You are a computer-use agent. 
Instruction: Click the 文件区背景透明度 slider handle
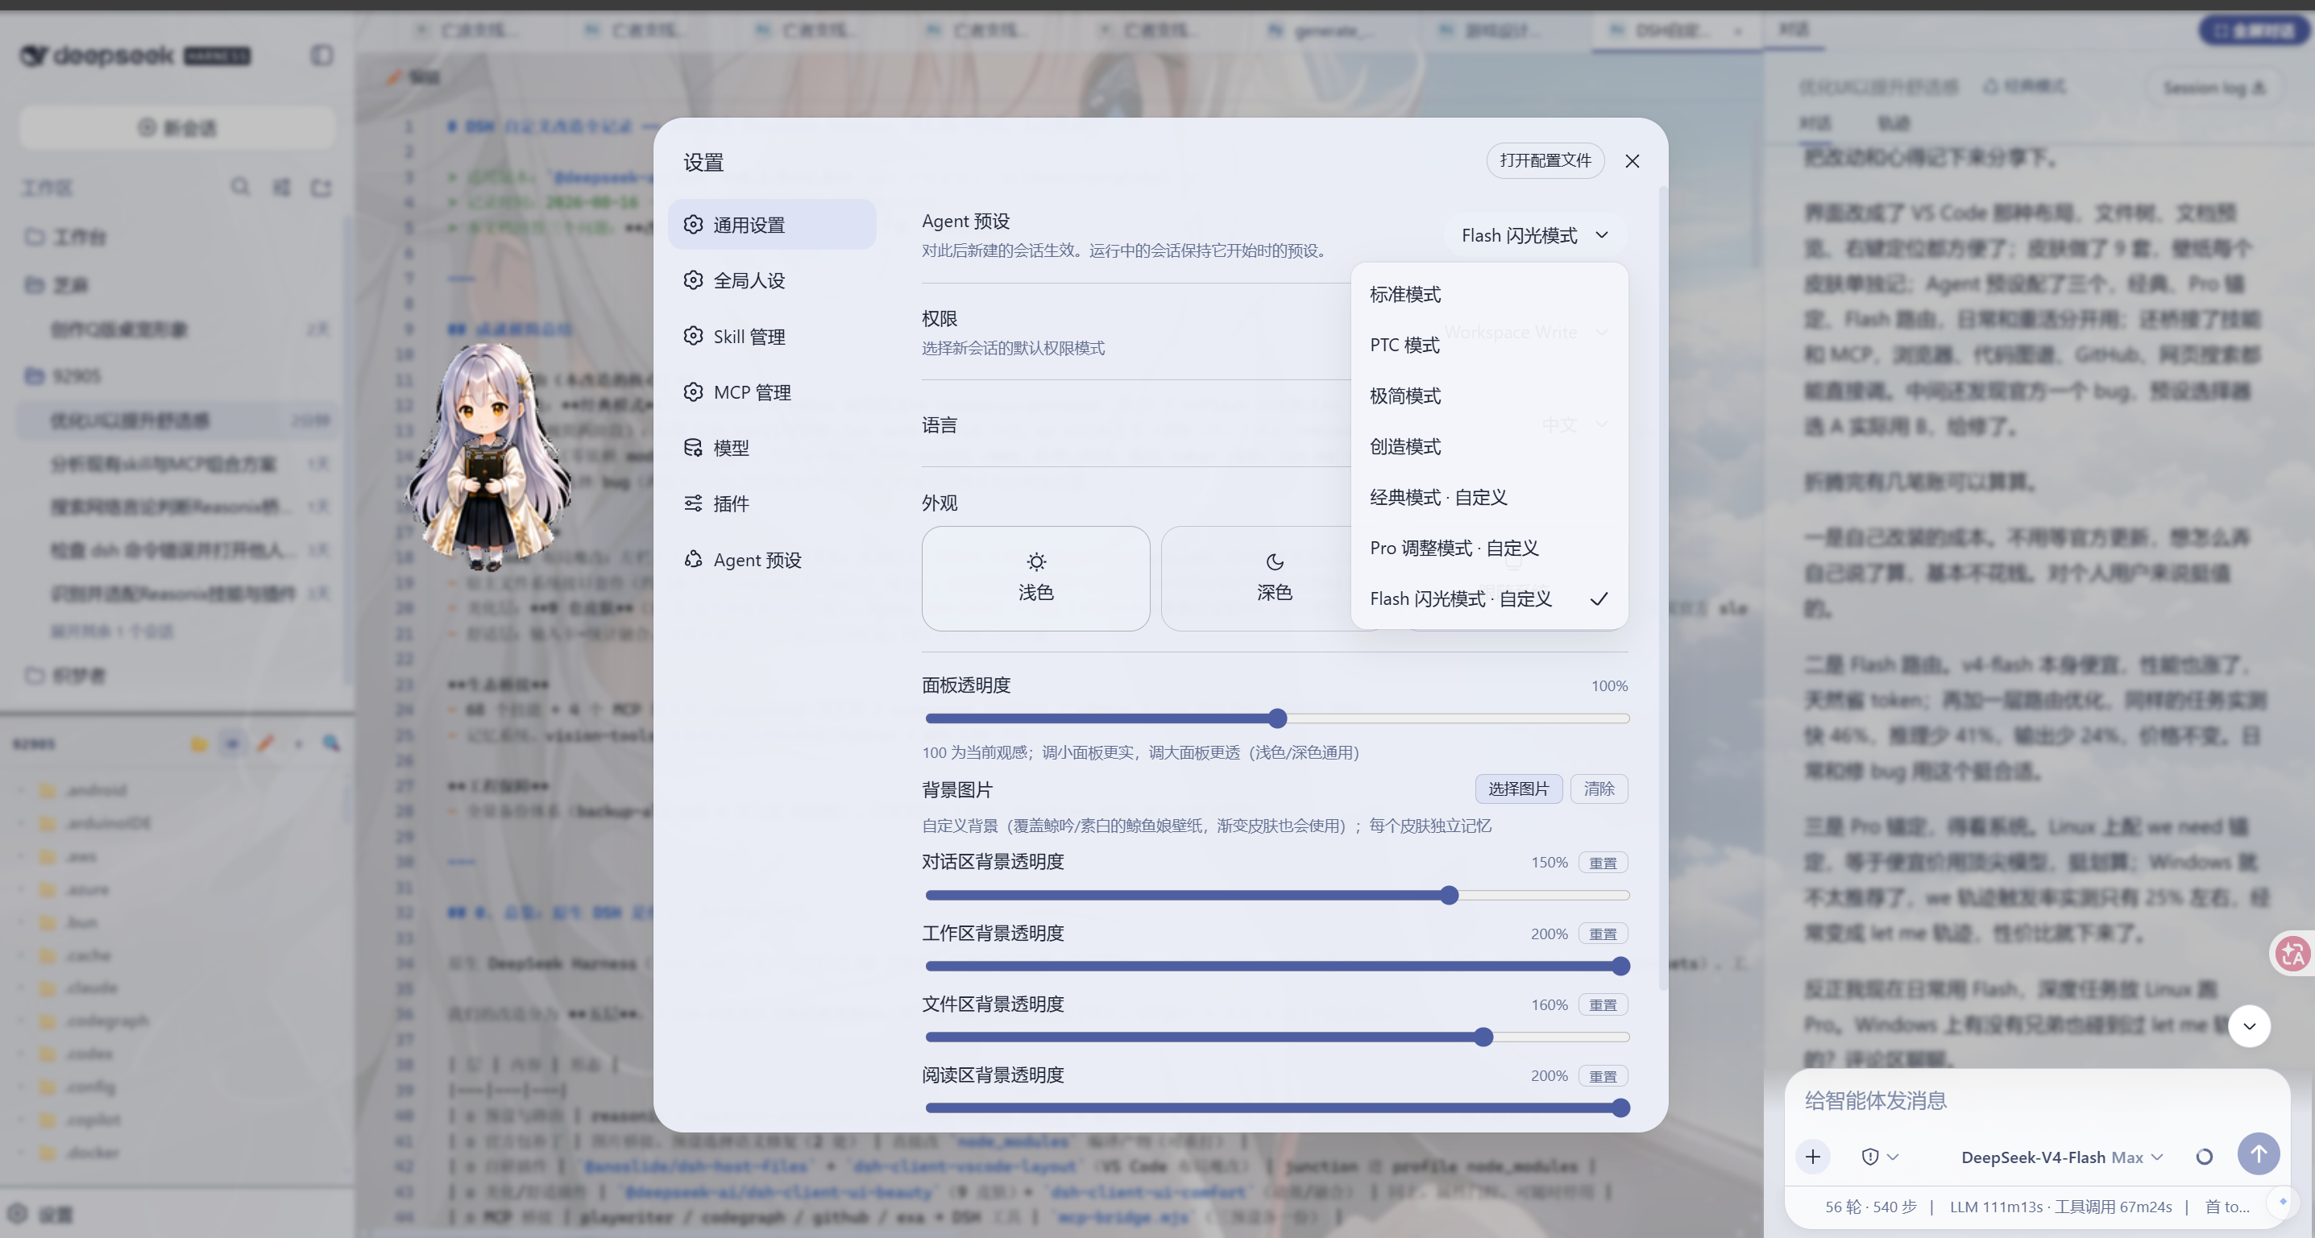coord(1483,1037)
